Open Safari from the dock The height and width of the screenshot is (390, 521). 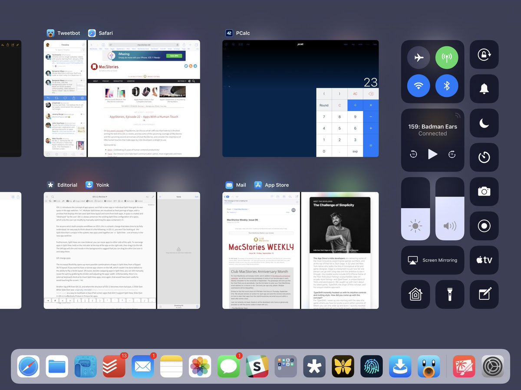click(28, 367)
